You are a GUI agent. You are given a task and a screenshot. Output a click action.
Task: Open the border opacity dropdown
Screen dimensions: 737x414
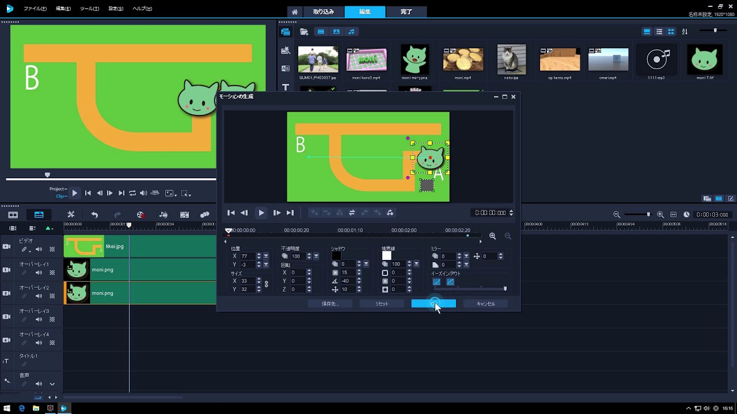pyautogui.click(x=416, y=264)
